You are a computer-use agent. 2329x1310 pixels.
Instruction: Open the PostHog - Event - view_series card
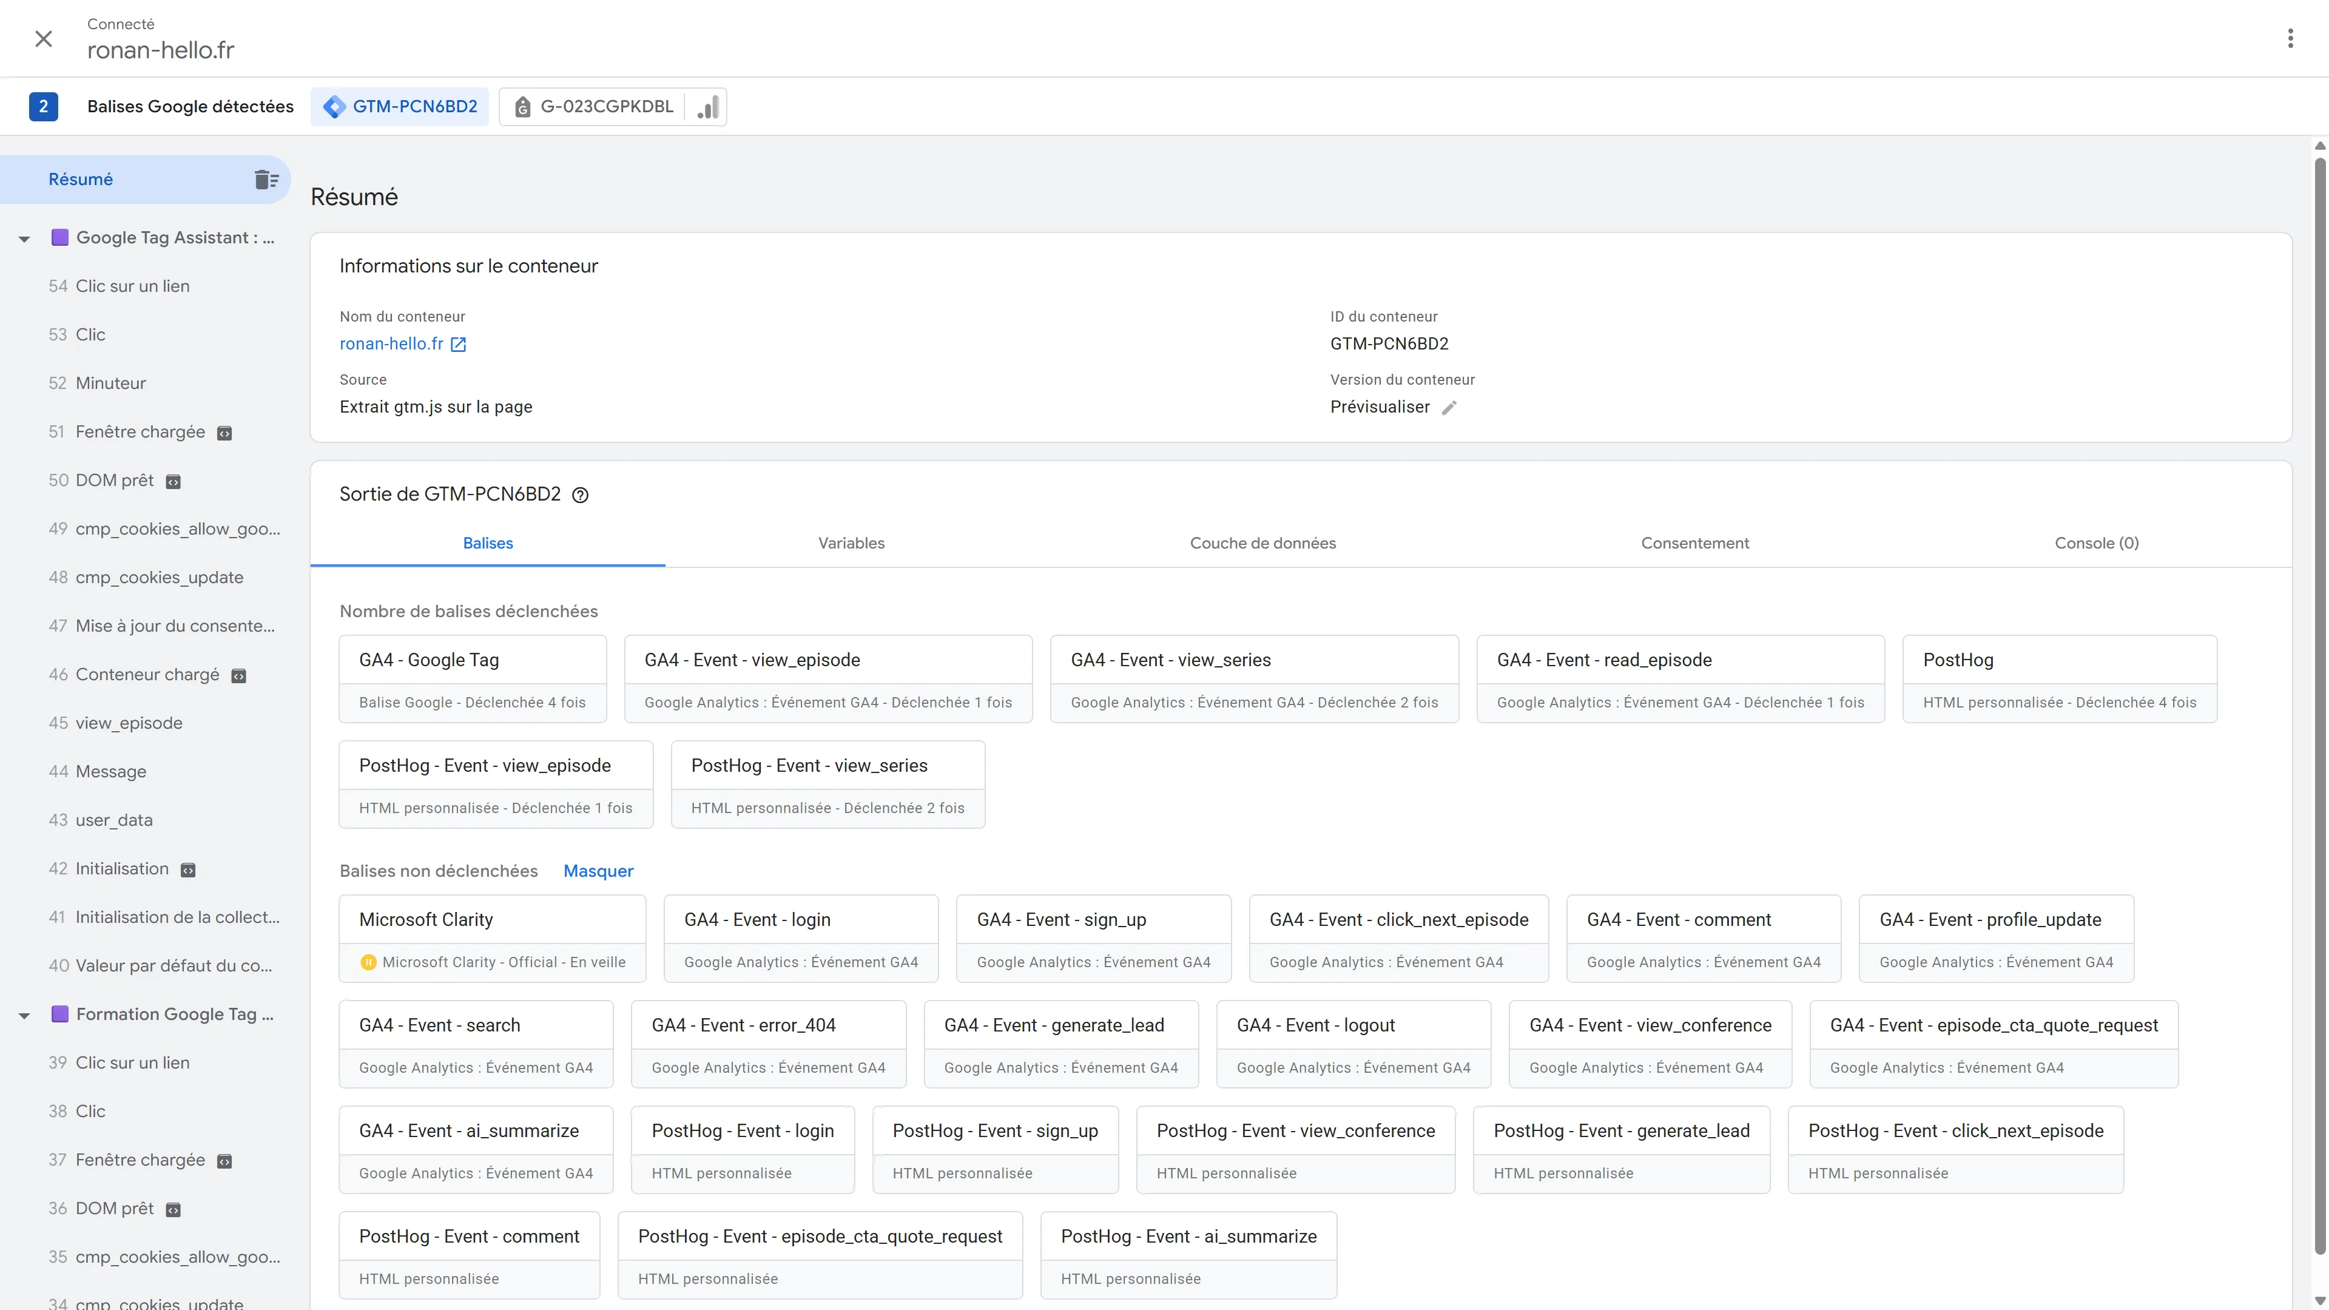pyautogui.click(x=828, y=785)
